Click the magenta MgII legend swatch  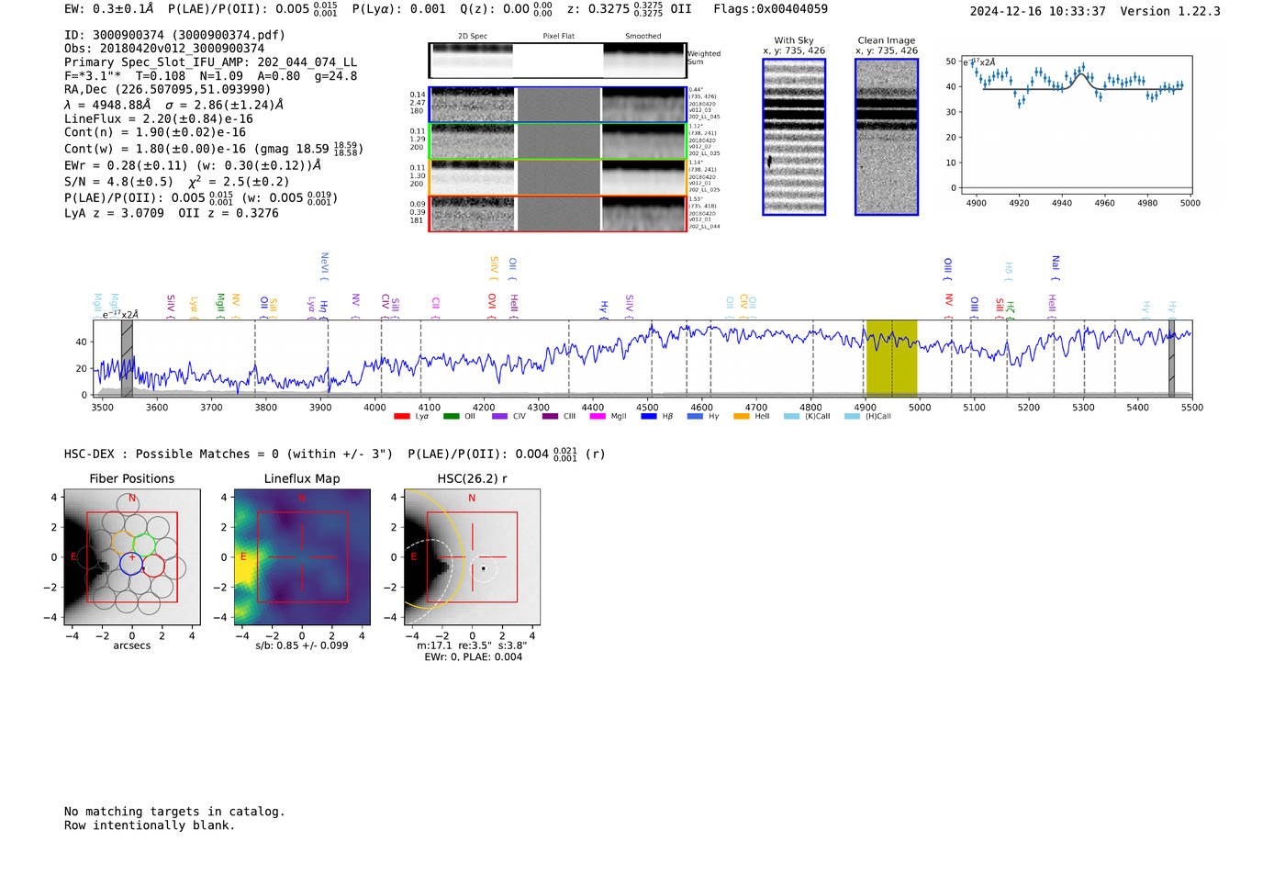[598, 417]
